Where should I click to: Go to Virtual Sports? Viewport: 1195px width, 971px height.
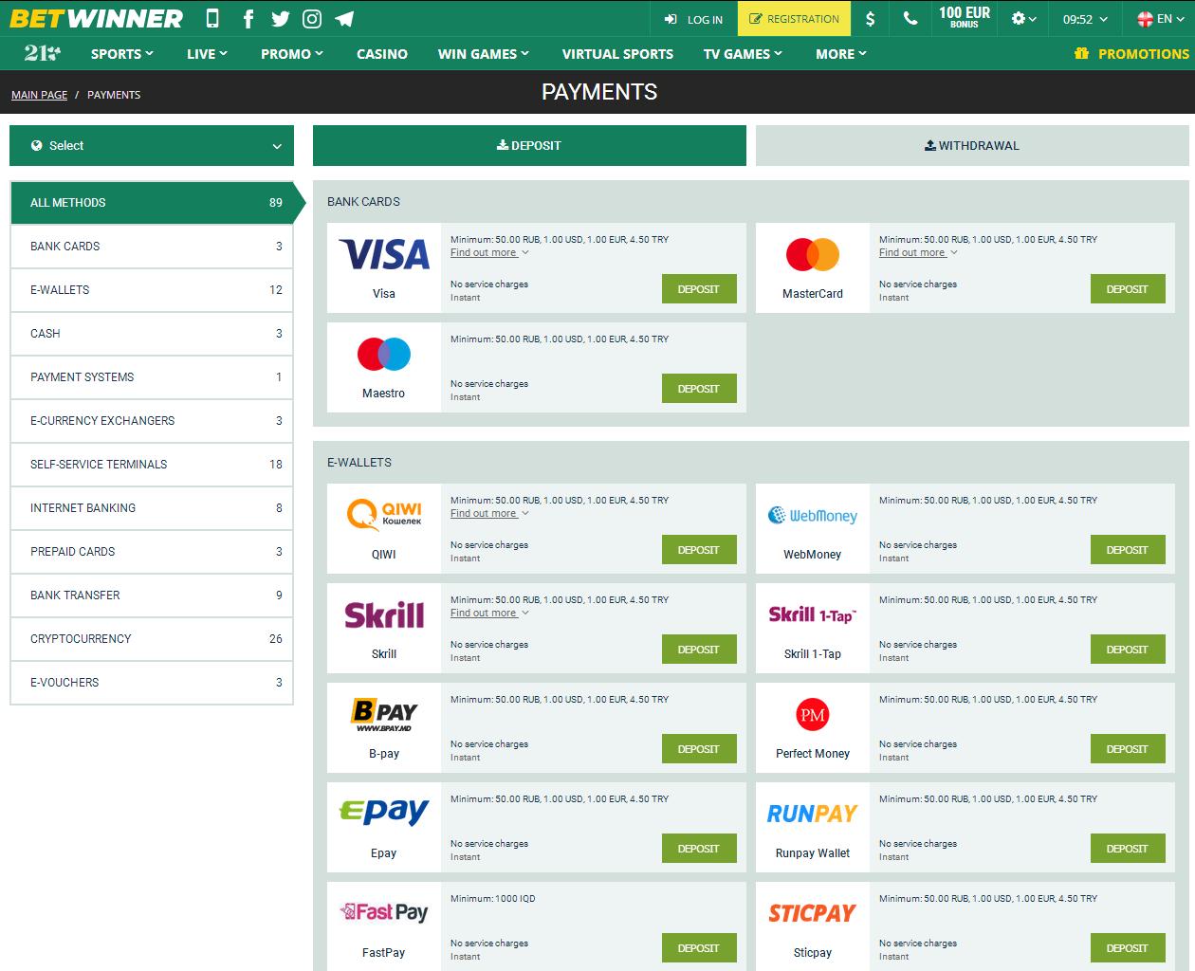point(617,54)
